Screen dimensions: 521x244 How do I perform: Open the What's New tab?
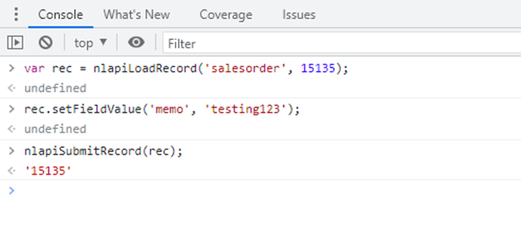pyautogui.click(x=136, y=15)
